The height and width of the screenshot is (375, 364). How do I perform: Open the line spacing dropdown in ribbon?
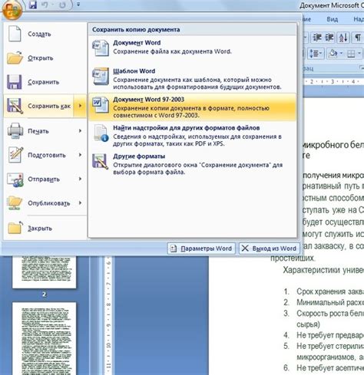316,54
